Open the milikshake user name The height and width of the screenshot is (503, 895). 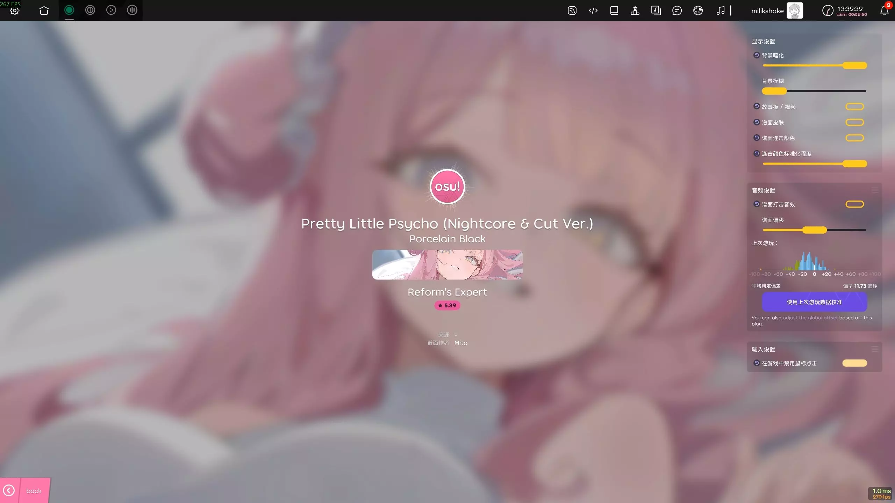pos(767,11)
